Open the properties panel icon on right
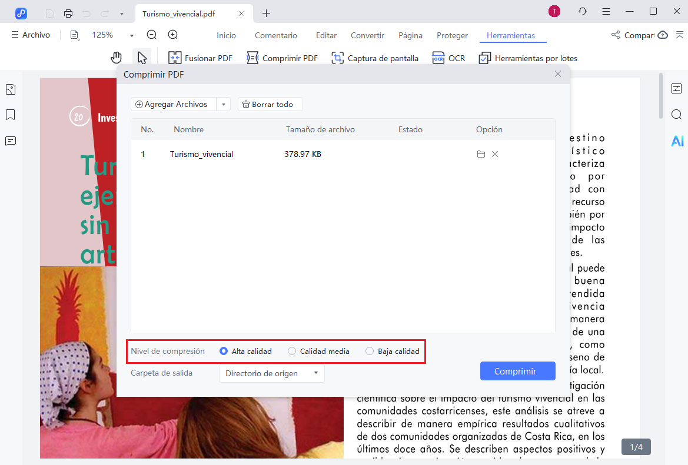Viewport: 688px width, 465px height. click(x=677, y=89)
